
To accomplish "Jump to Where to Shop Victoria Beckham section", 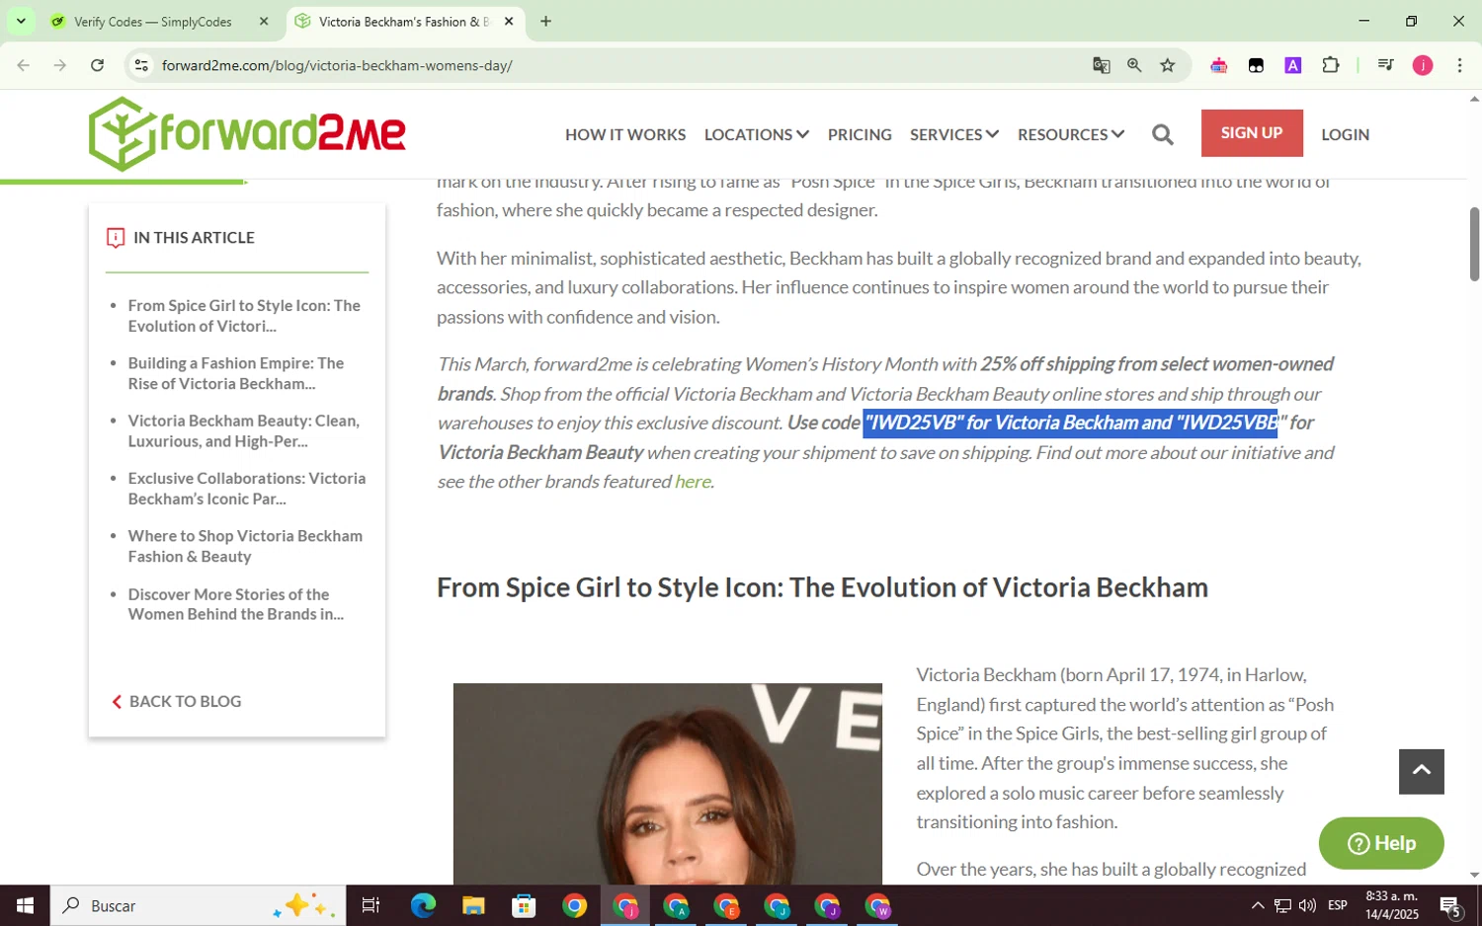I will 245,546.
